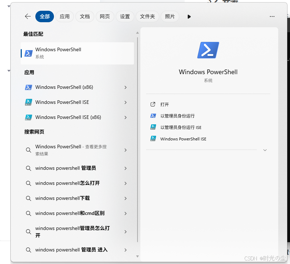
Task: Open Windows PowerShell (x86) app result
Action: click(x=77, y=87)
